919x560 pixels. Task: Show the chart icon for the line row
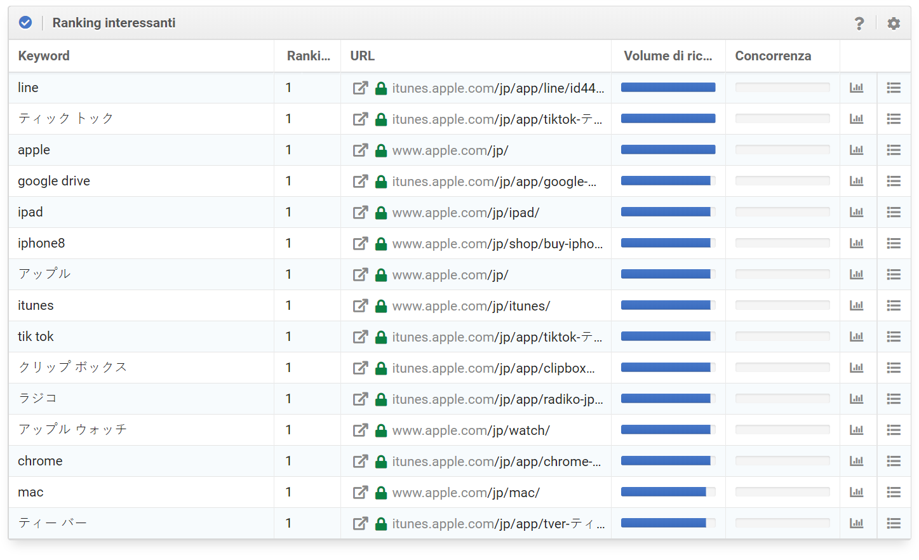click(857, 88)
